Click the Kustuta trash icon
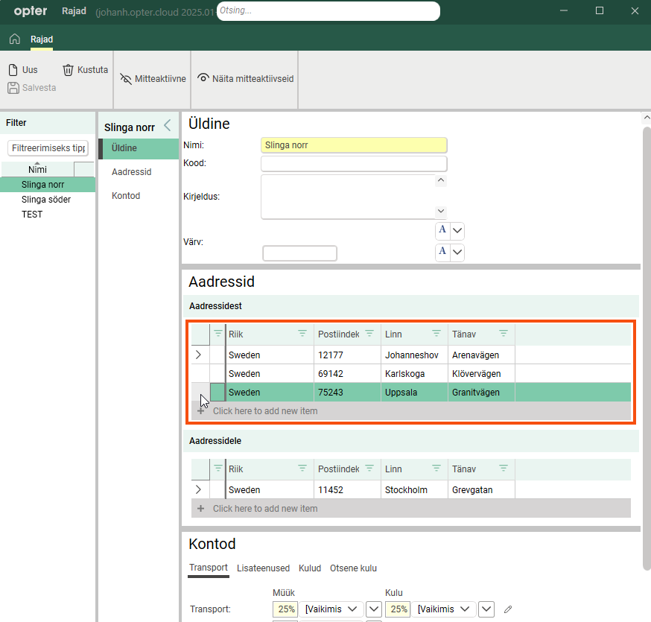The width and height of the screenshot is (651, 622). click(69, 70)
